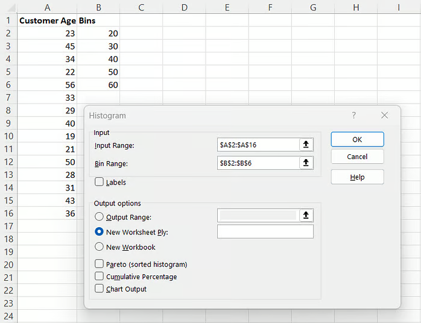Viewport: 421px width, 323px height.
Task: Click the Bin Range collapse-dialog arrow icon
Action: tap(306, 163)
